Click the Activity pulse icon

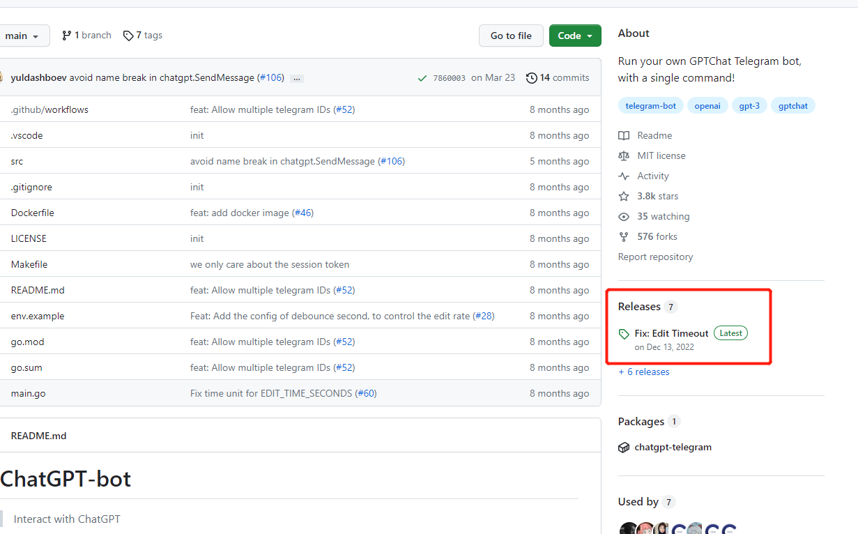pos(624,176)
